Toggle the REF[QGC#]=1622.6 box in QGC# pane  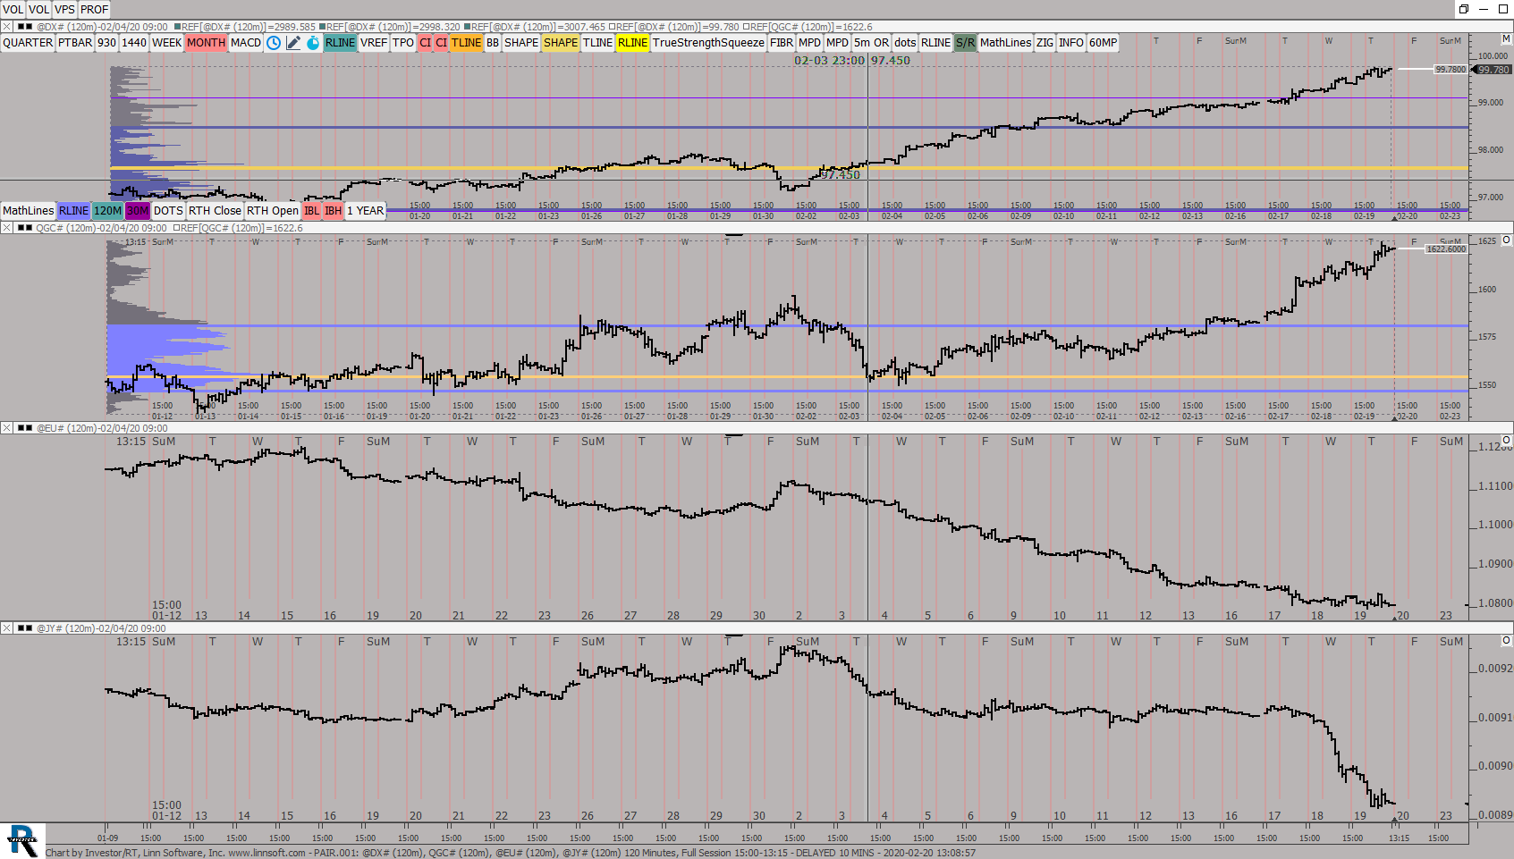point(177,228)
